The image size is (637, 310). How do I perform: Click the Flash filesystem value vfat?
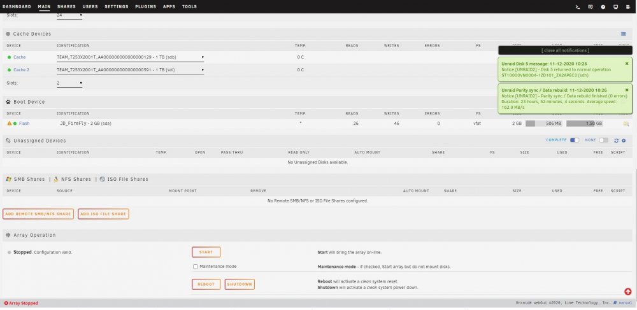[x=477, y=123]
